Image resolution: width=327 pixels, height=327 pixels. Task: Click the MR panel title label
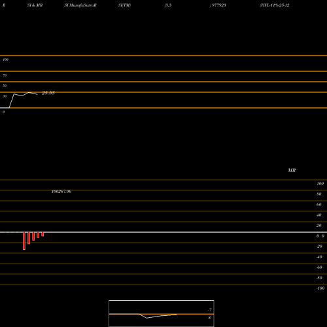292,170
